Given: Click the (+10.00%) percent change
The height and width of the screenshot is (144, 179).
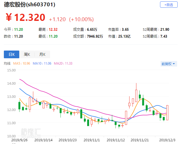Looking at the screenshot, I should pos(81,19).
